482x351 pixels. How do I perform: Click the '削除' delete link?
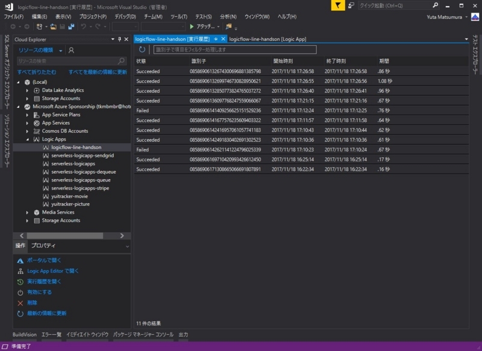coord(32,303)
